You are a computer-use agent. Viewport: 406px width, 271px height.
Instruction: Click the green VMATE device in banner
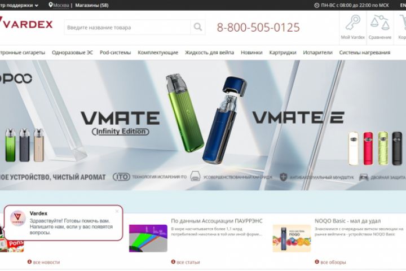coord(184,113)
